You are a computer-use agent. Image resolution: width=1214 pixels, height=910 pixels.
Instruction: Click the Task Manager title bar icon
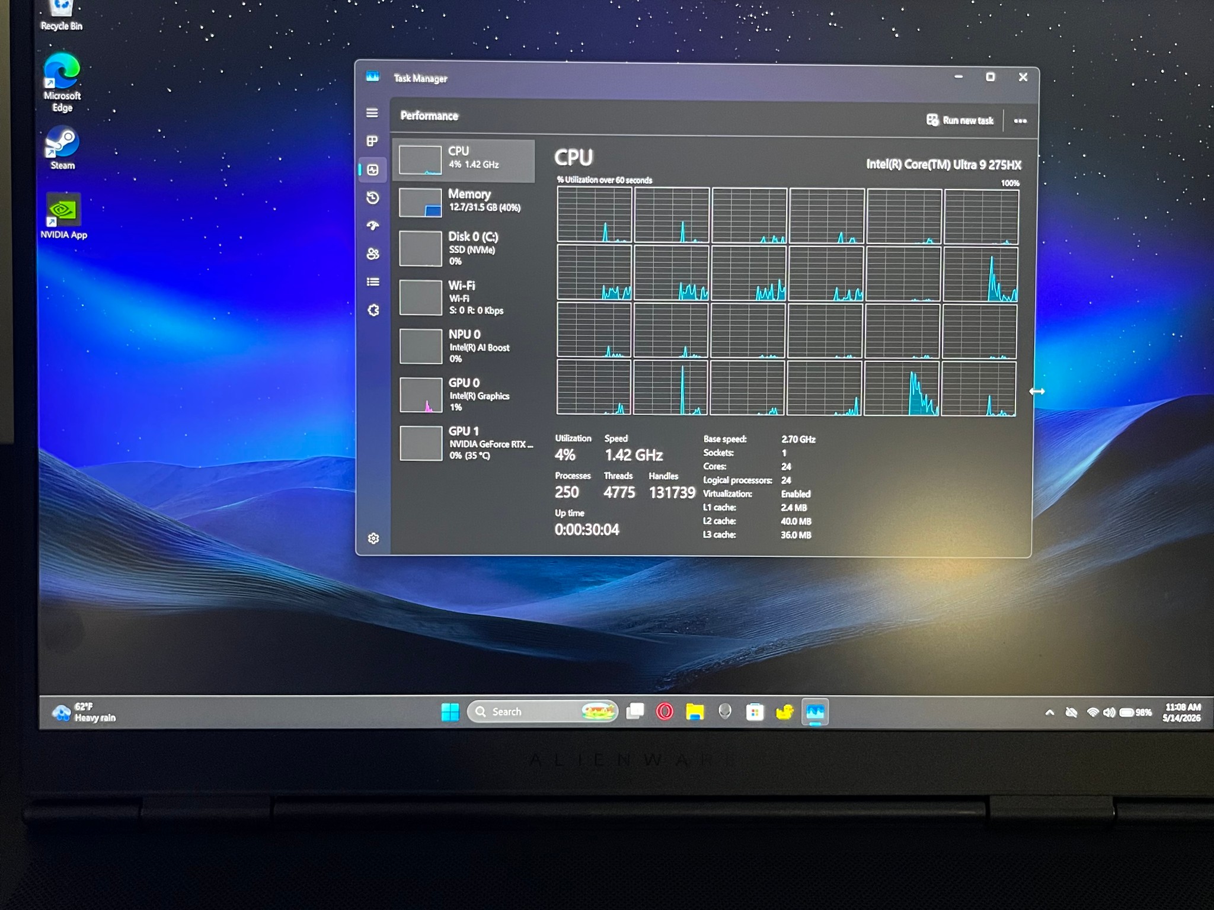click(x=372, y=76)
